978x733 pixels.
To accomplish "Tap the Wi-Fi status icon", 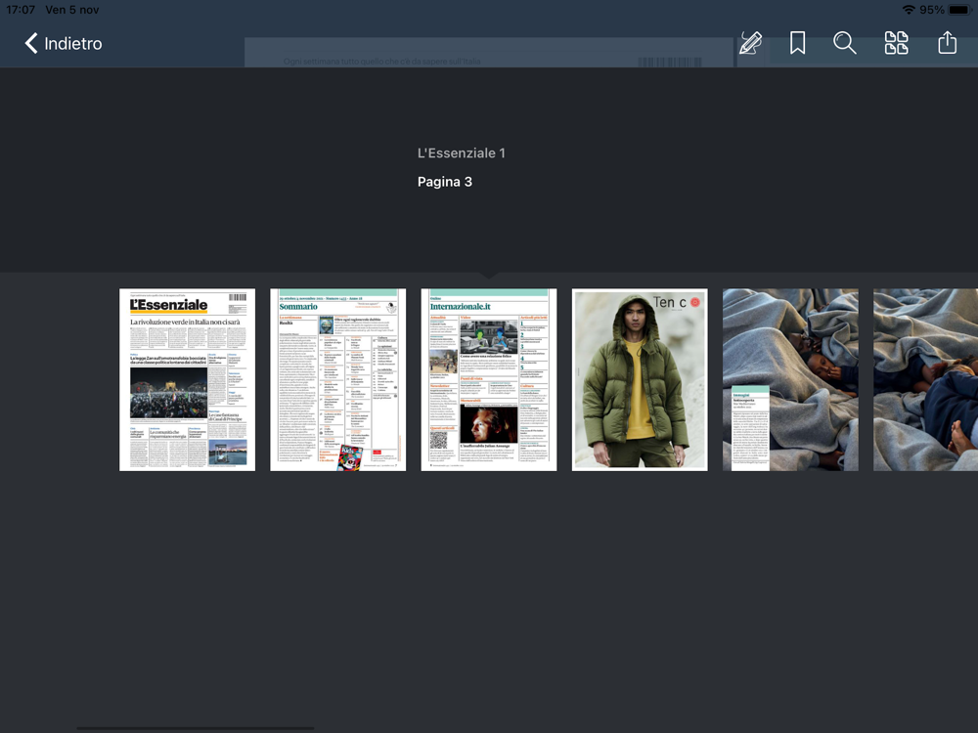I will pyautogui.click(x=909, y=10).
